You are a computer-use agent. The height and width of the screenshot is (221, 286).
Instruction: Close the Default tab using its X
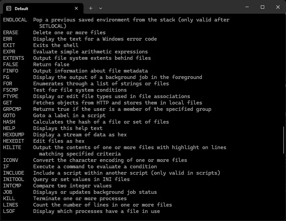tap(76, 8)
